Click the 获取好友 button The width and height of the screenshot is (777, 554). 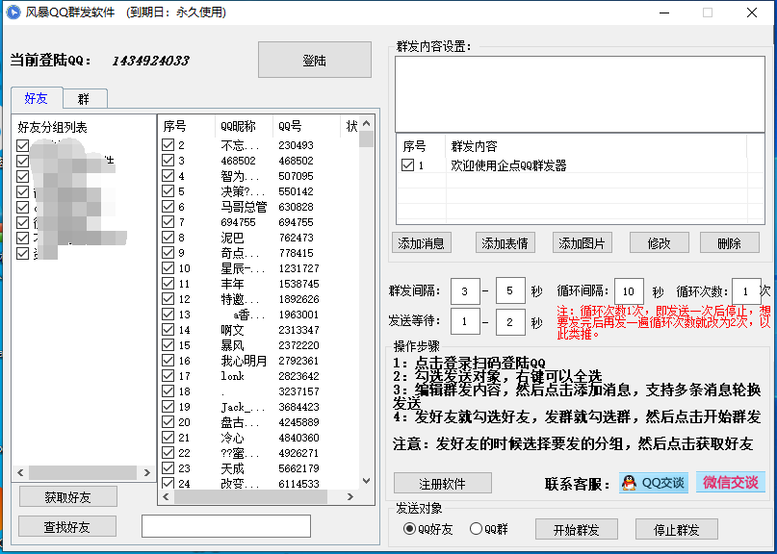(x=68, y=497)
